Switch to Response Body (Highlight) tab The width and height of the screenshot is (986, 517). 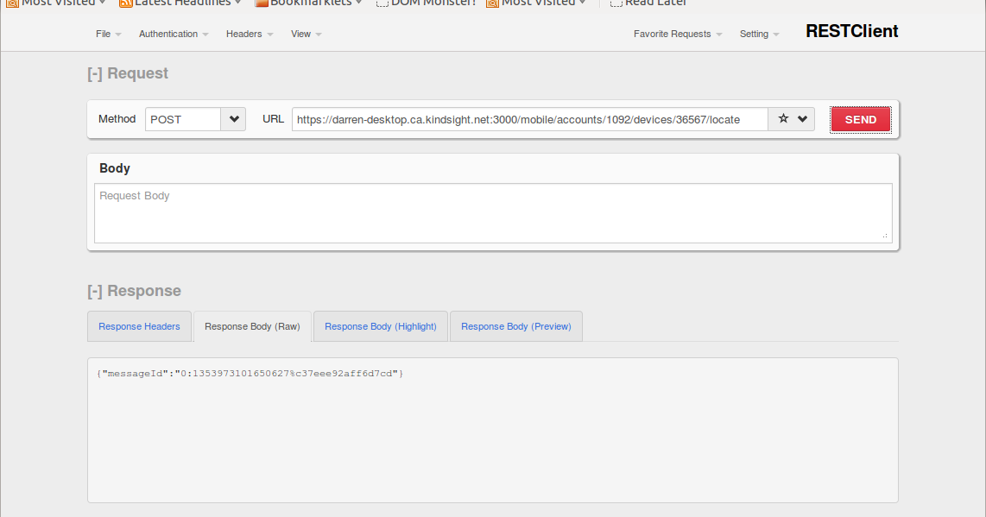tap(380, 326)
